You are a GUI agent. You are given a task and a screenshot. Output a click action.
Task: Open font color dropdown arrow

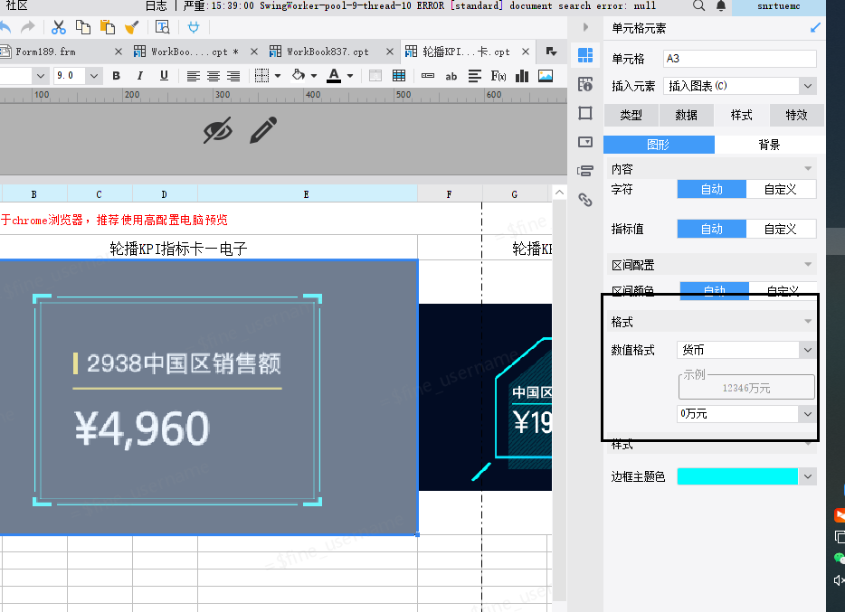click(350, 76)
